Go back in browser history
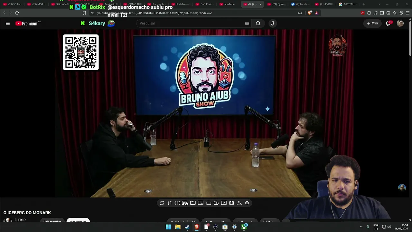Viewport: 412px width, 232px height. pos(4,13)
